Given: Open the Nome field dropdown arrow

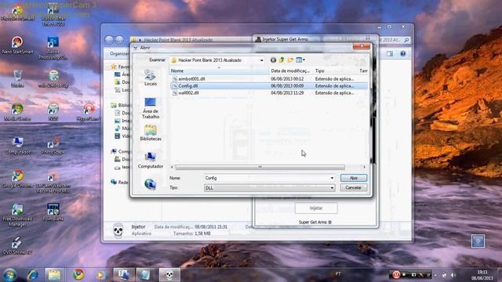Looking at the screenshot, I should click(x=332, y=178).
